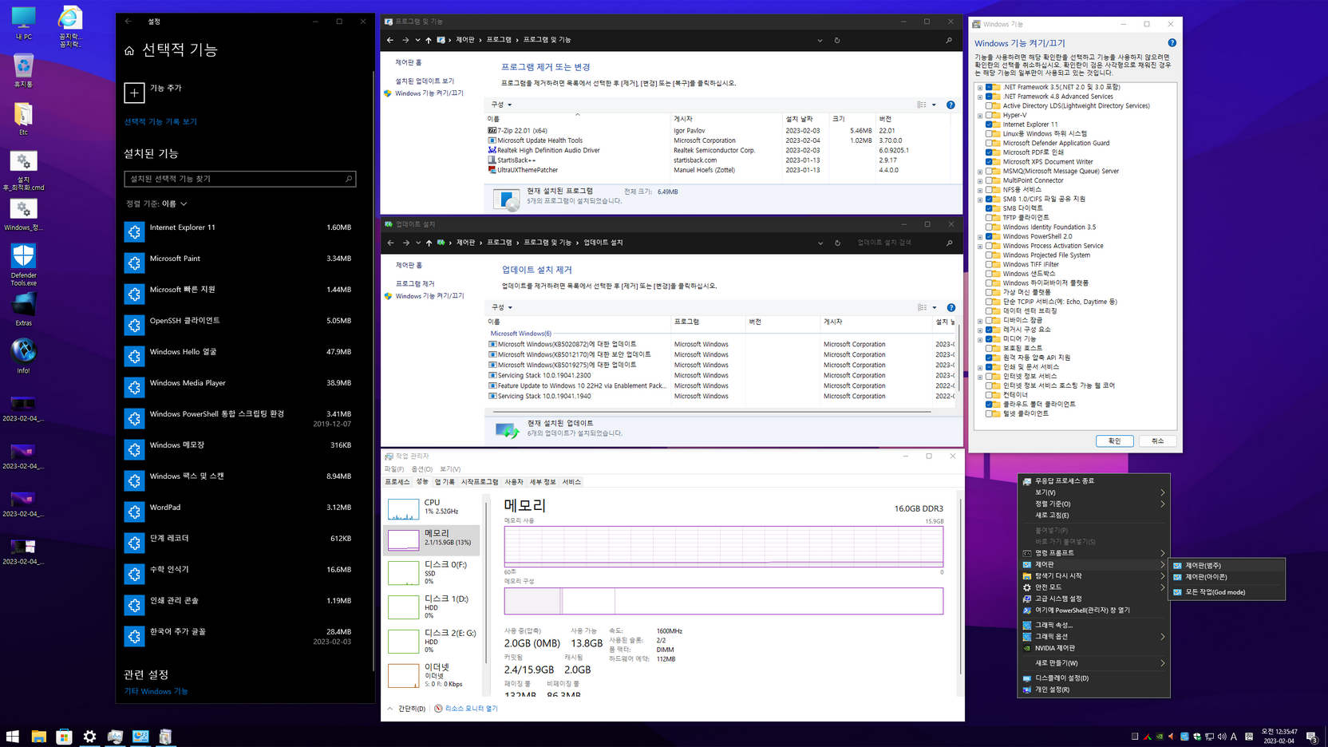The width and height of the screenshot is (1328, 747).
Task: Click the volume icon in system tray
Action: click(x=1222, y=737)
